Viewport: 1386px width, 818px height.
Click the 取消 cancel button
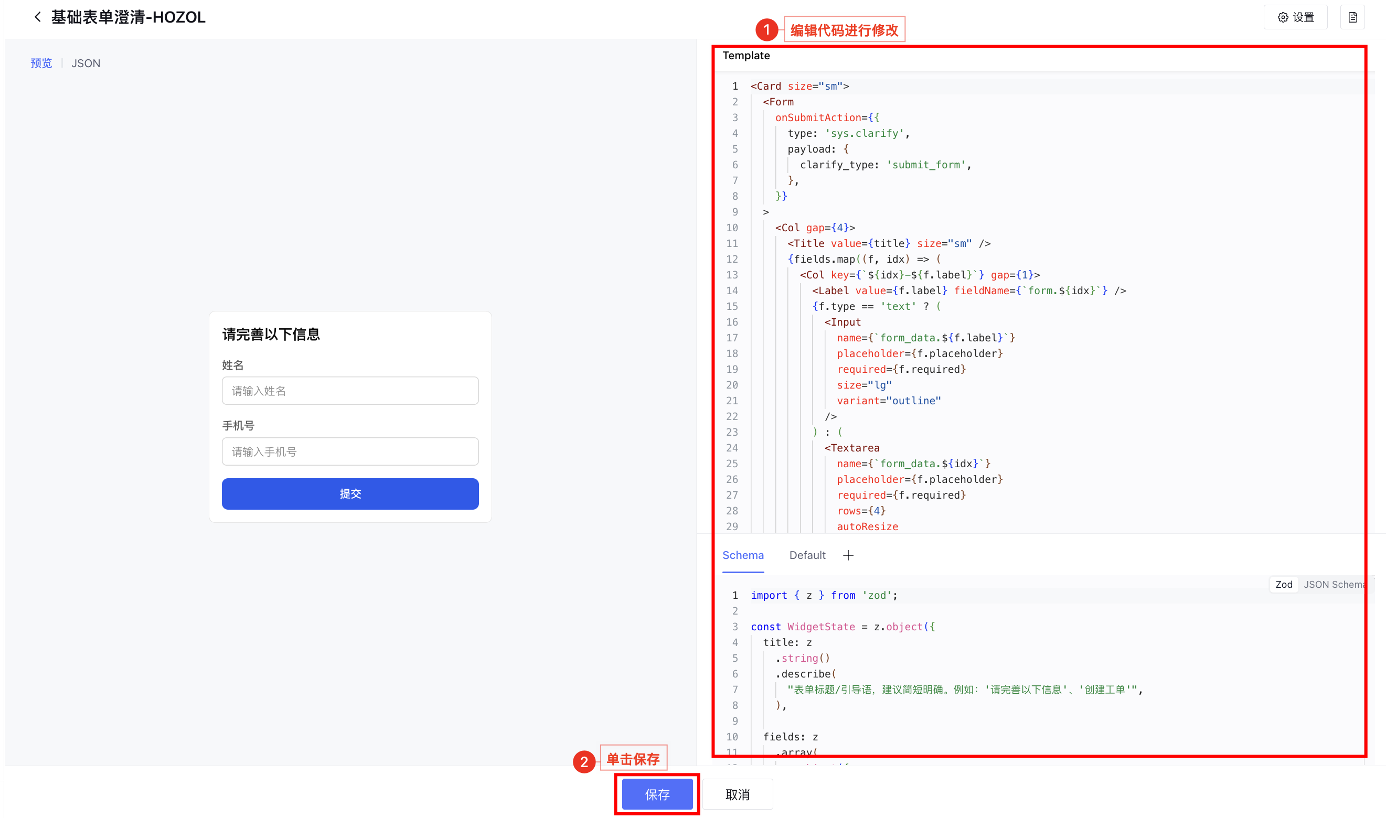tap(737, 794)
